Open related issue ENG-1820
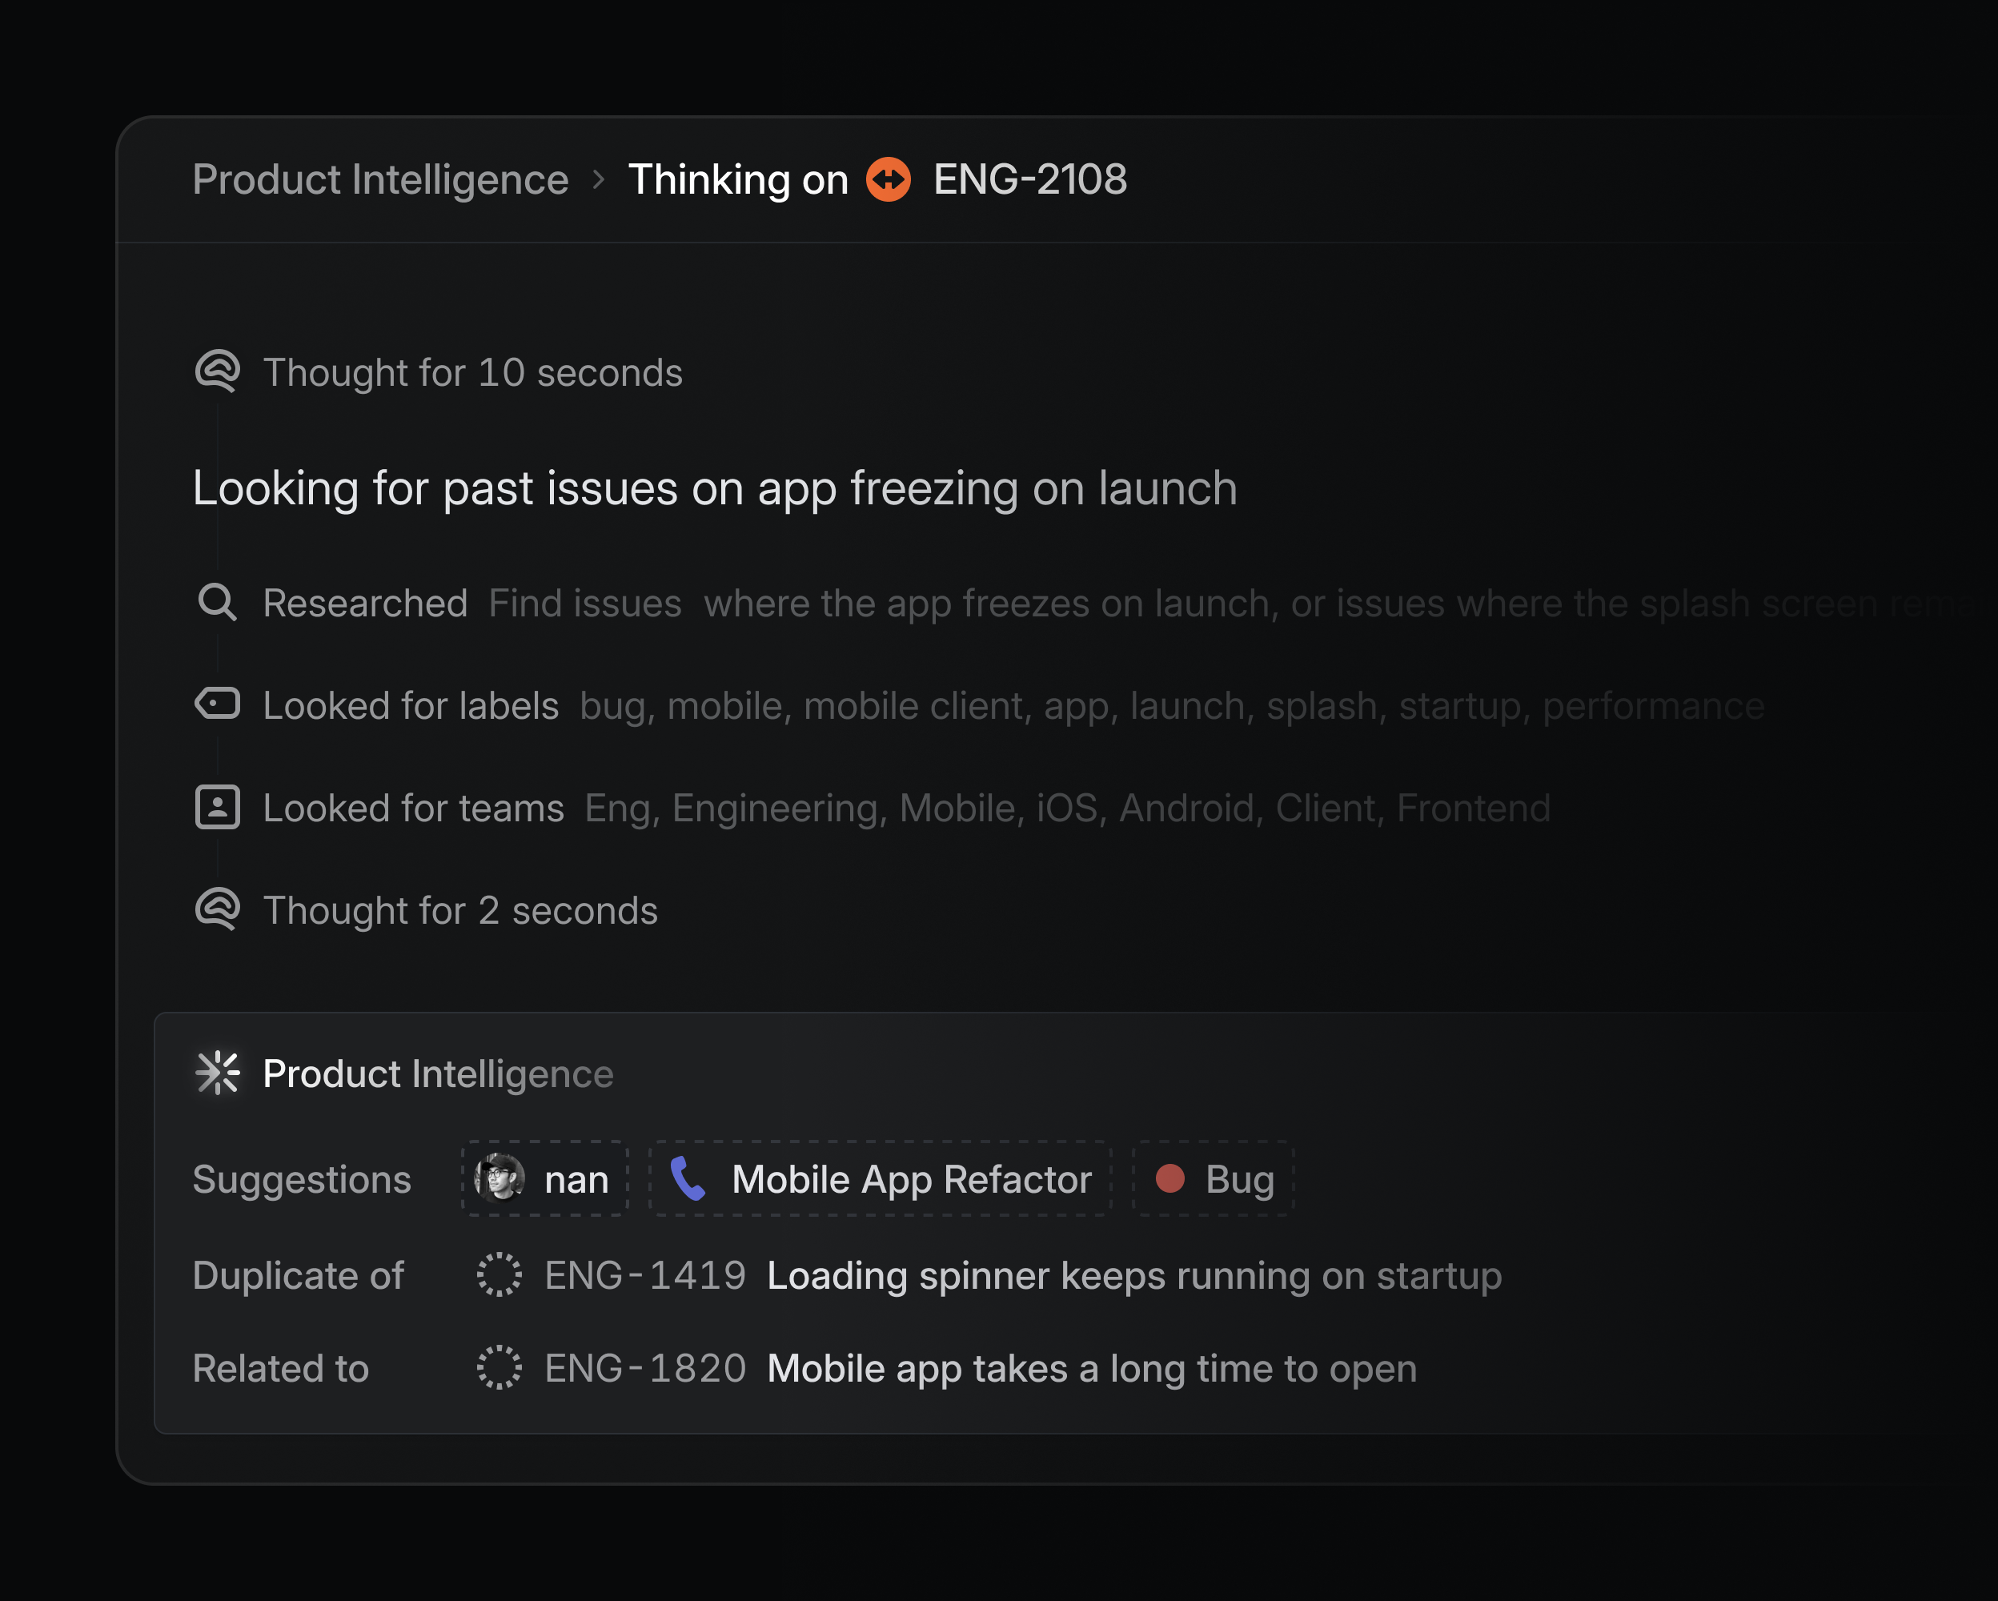This screenshot has height=1601, width=1998. pos(645,1368)
